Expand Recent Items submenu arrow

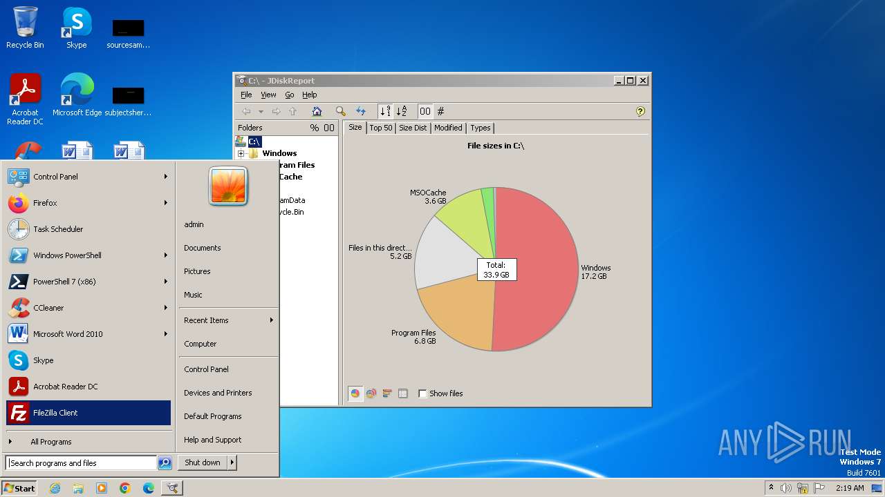[272, 320]
